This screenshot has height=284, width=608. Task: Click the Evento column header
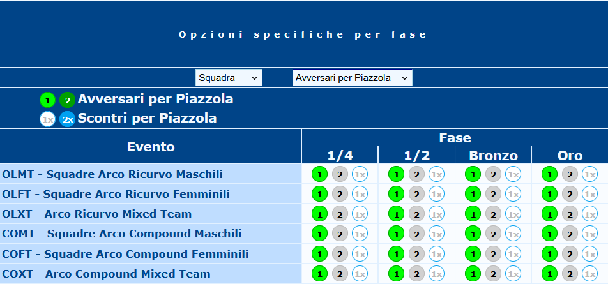click(x=151, y=146)
